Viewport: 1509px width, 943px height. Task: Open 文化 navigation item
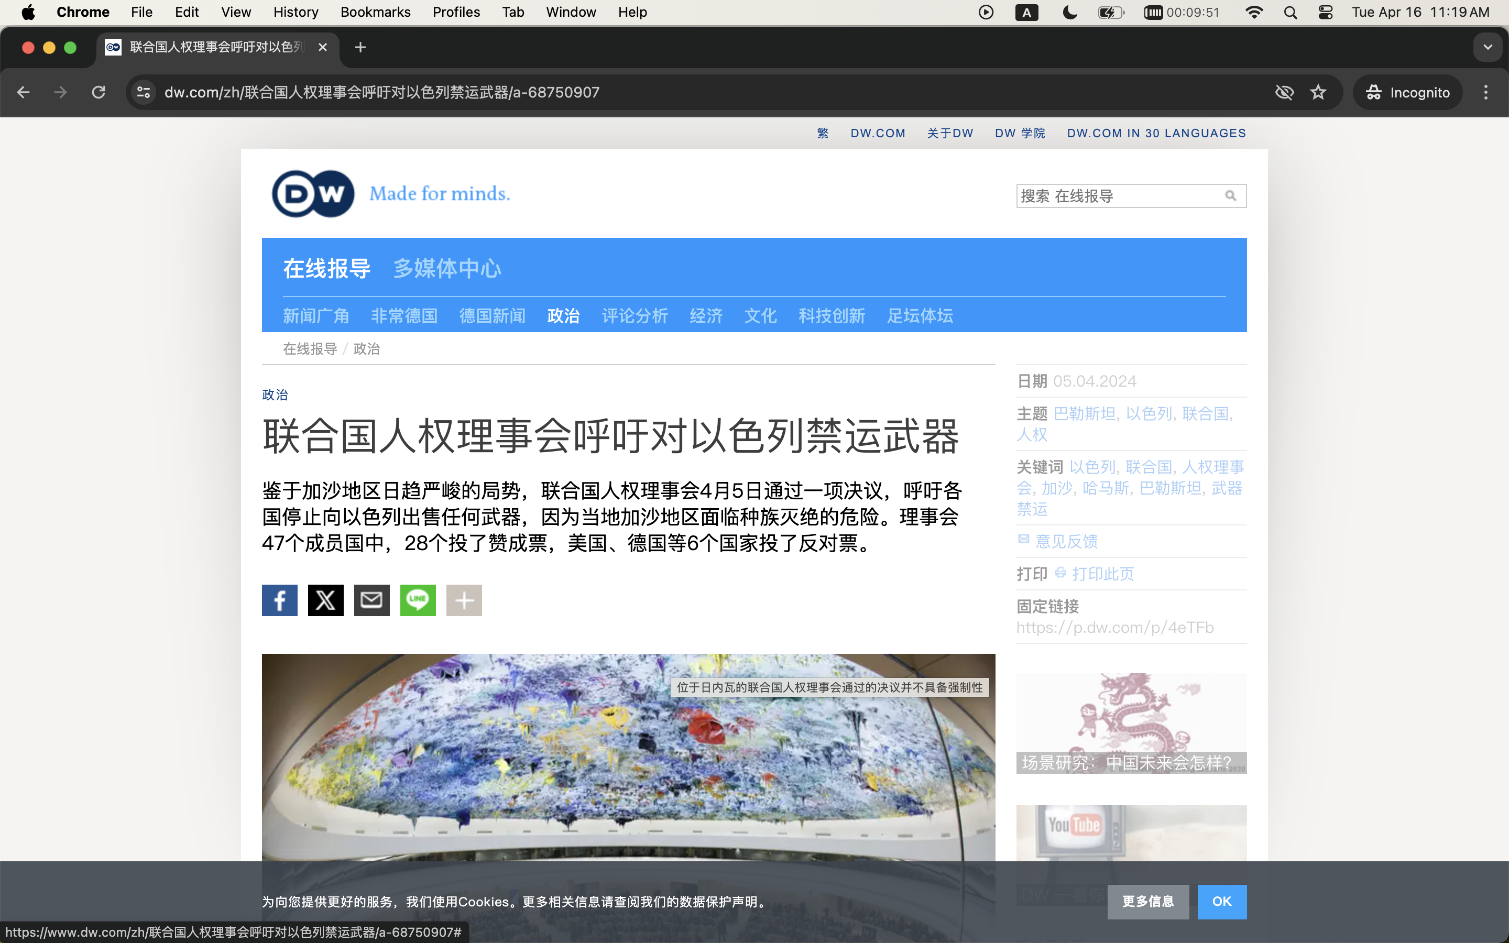click(x=760, y=315)
